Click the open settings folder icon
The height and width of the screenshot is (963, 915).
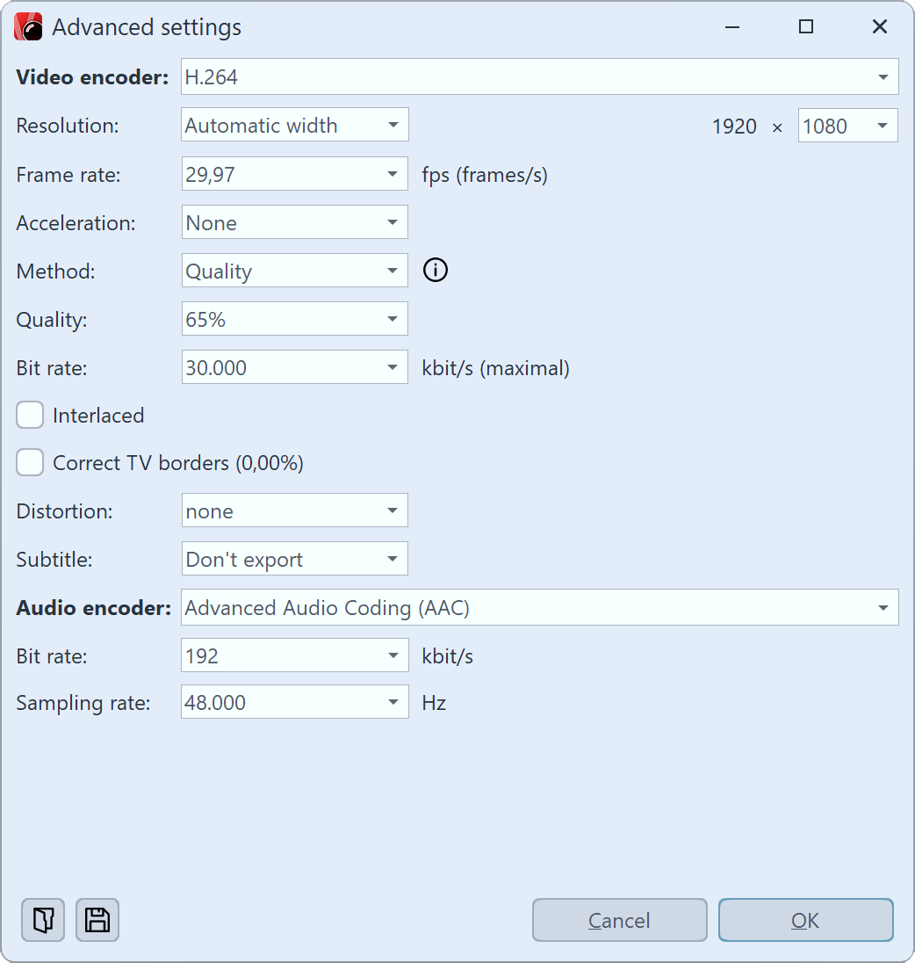point(42,920)
